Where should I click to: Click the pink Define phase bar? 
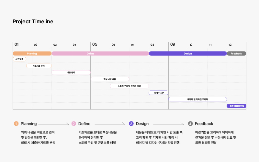pyautogui.click(x=100, y=53)
